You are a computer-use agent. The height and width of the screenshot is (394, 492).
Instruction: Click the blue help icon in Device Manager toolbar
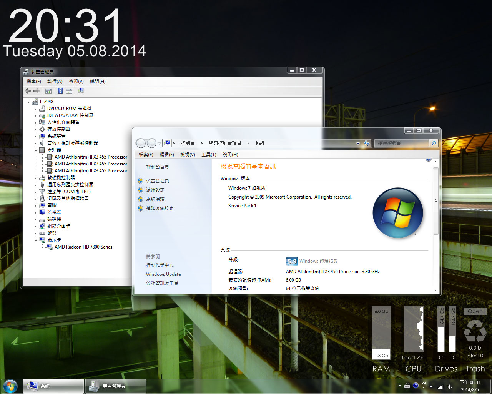click(60, 91)
